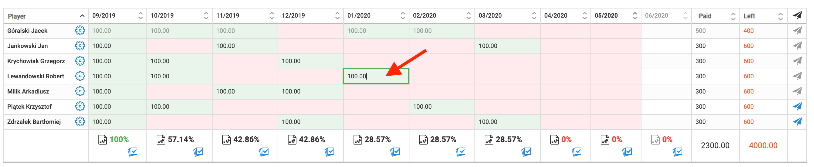Select the 05/2020 column header
The image size is (814, 167).
coord(606,15)
